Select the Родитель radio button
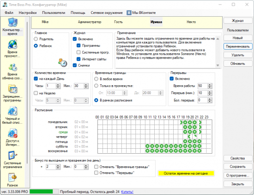Viewport: 254px width, 195px height. coord(36,39)
